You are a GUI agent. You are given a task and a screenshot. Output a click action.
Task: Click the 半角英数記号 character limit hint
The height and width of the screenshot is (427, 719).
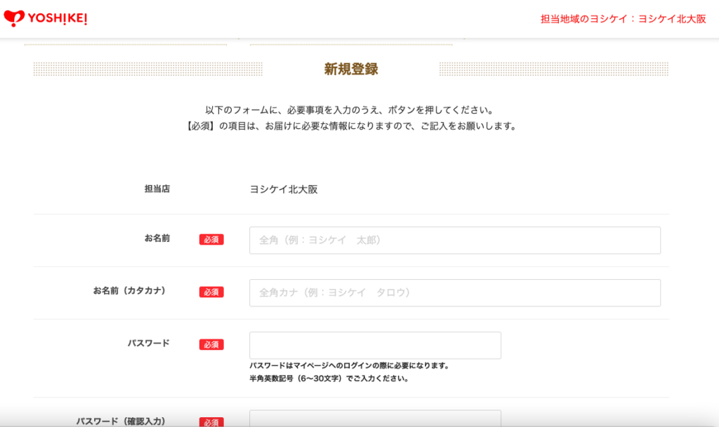329,379
